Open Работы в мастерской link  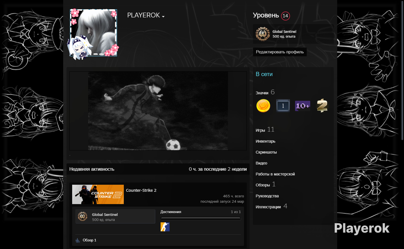(x=275, y=174)
